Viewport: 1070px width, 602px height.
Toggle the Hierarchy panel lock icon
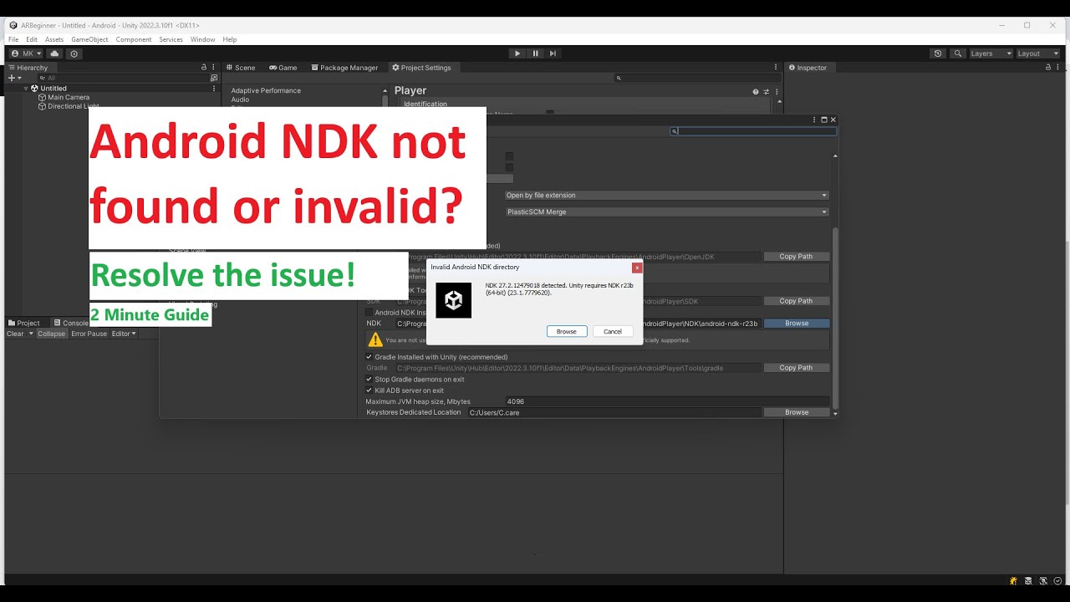point(204,68)
